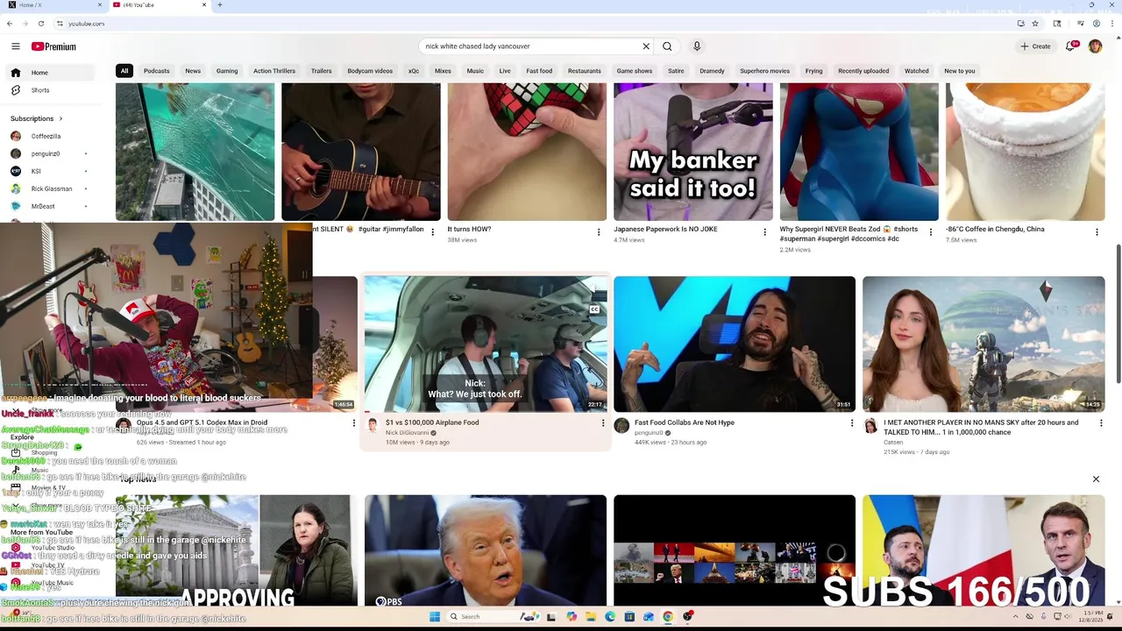Filter by New to you chip
1122x631 pixels.
click(960, 71)
